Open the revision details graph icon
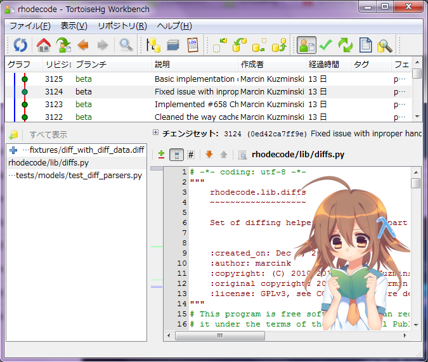The image size is (428, 362). coord(153,45)
